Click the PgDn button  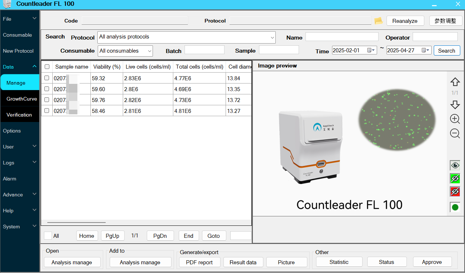pyautogui.click(x=160, y=236)
